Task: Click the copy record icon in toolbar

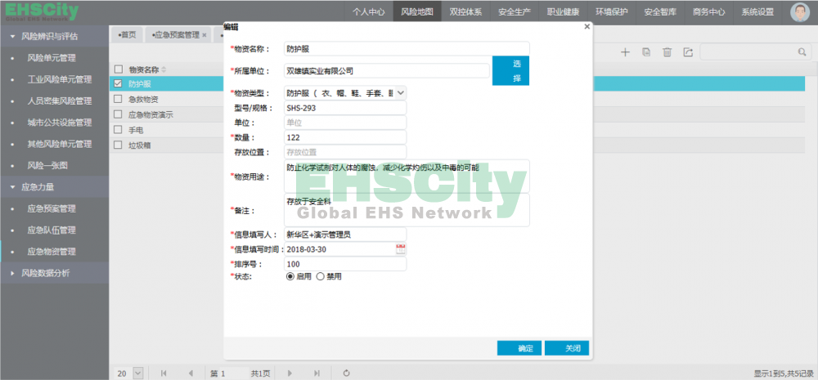Action: tap(646, 52)
